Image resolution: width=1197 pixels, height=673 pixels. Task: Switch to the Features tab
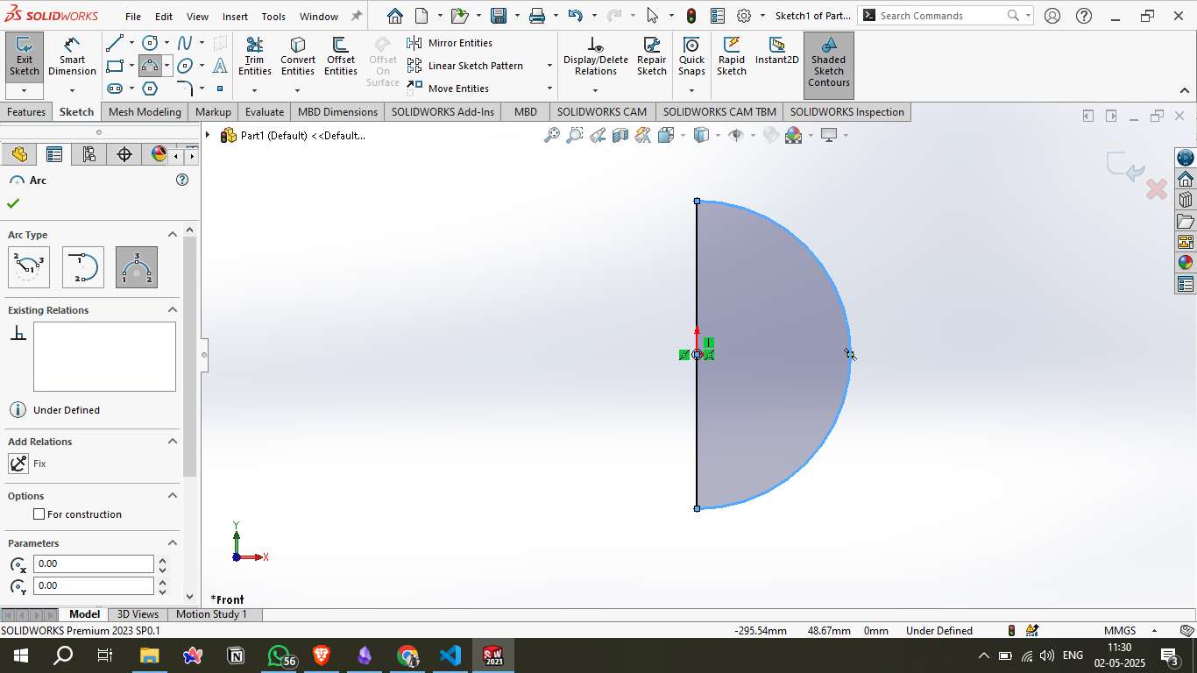coord(26,112)
